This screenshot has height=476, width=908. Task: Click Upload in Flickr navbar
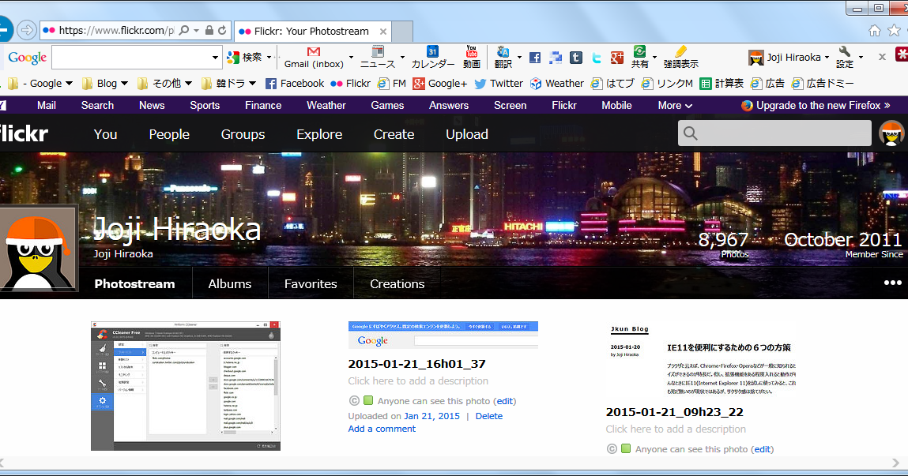467,134
